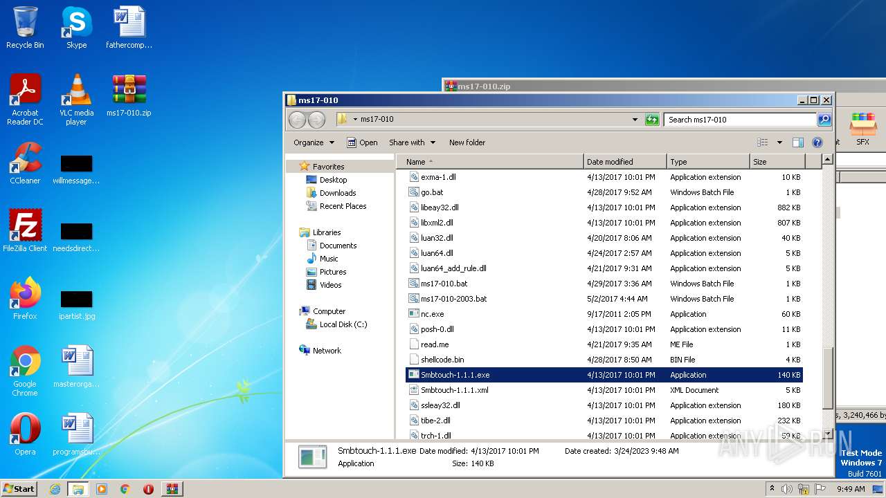Open the change view options arrow
886x498 pixels.
tap(779, 142)
